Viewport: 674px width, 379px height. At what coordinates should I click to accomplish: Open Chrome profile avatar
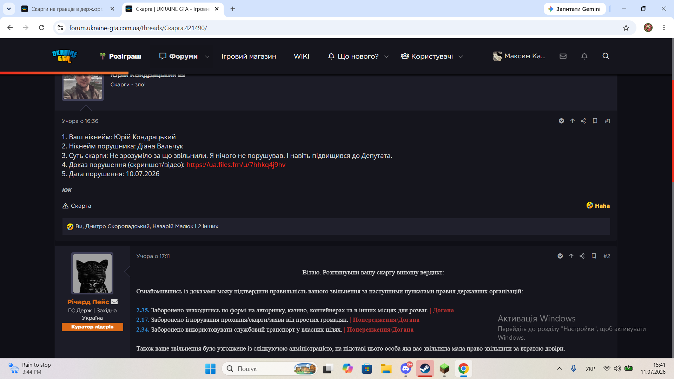tap(648, 28)
